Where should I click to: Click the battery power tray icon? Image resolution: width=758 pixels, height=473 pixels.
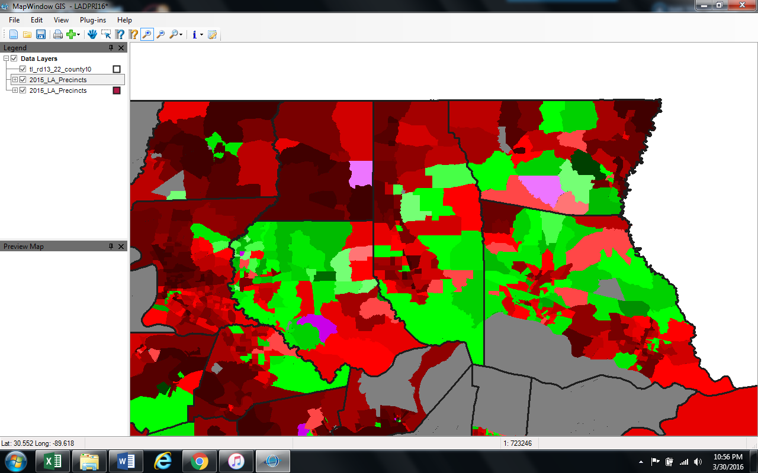(670, 462)
